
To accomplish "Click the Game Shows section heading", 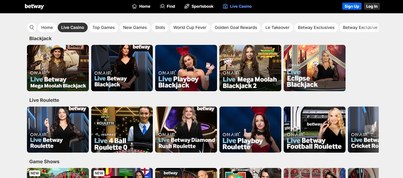I will click(44, 161).
